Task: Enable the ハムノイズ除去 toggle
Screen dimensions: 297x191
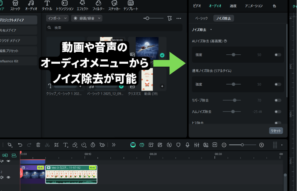Action: [x=278, y=112]
